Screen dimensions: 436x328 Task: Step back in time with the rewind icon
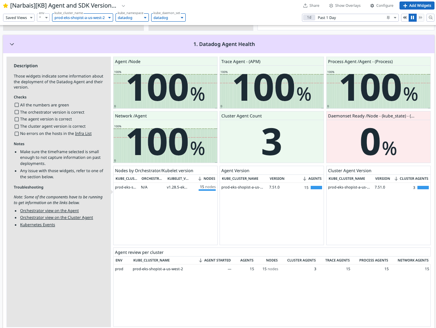tap(405, 17)
